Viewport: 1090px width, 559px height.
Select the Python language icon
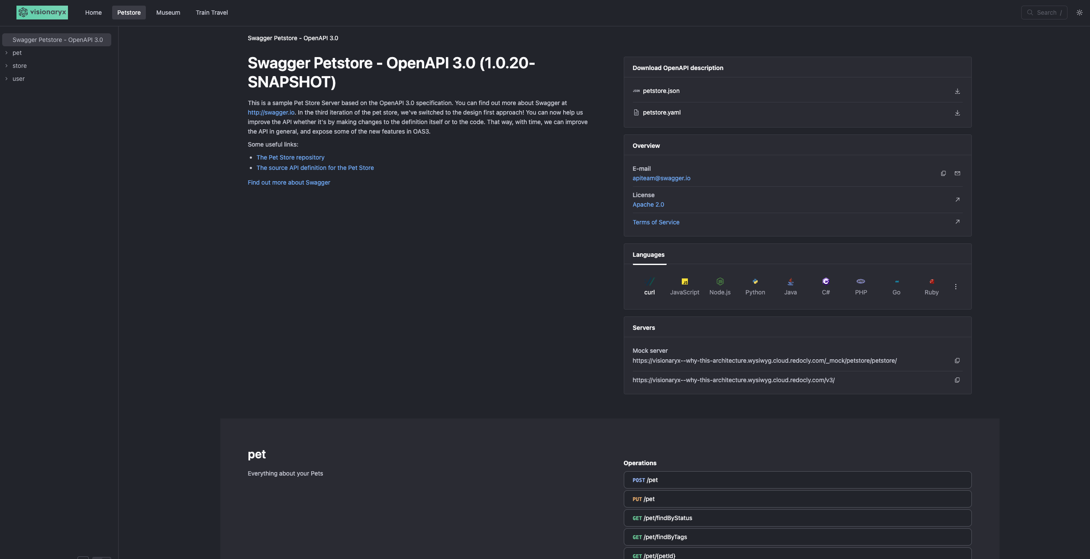click(x=755, y=286)
